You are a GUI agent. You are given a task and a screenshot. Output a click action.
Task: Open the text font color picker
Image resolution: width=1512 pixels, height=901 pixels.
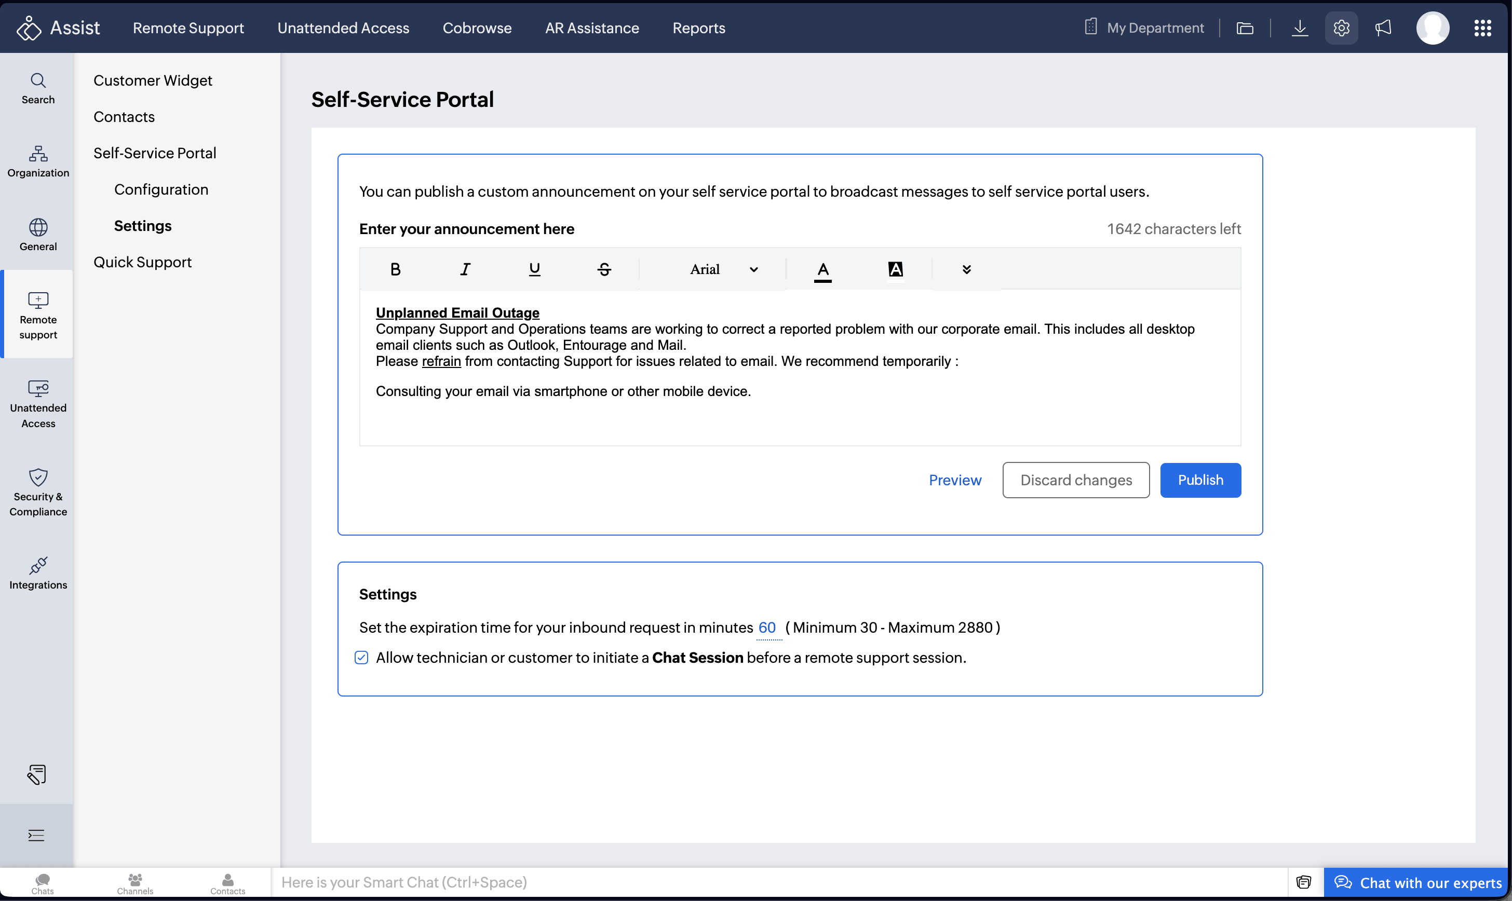(822, 269)
